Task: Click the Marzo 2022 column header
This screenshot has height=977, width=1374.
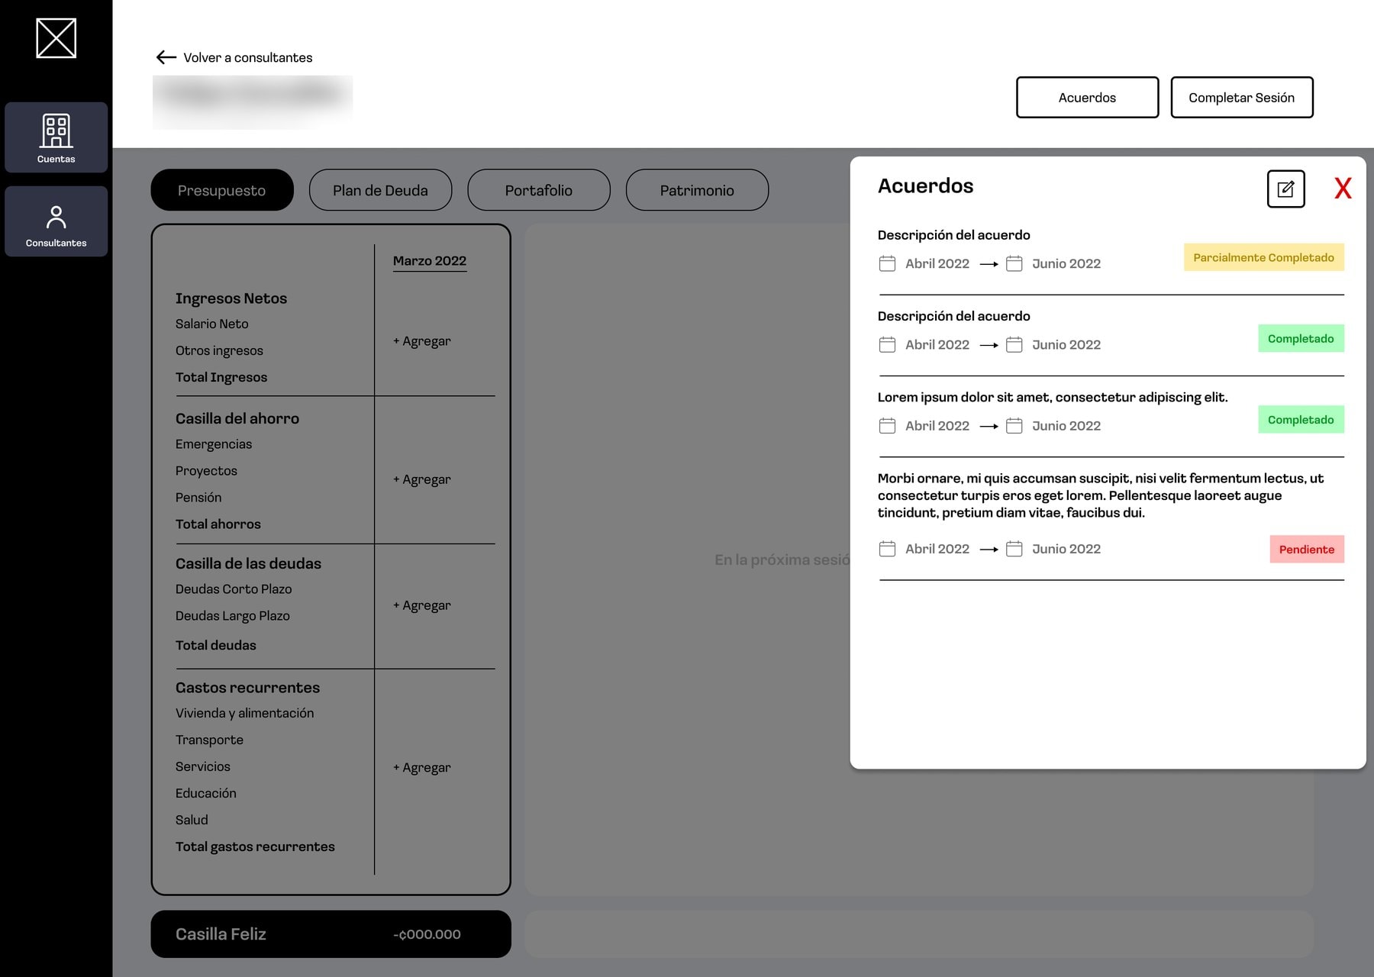Action: 430,261
